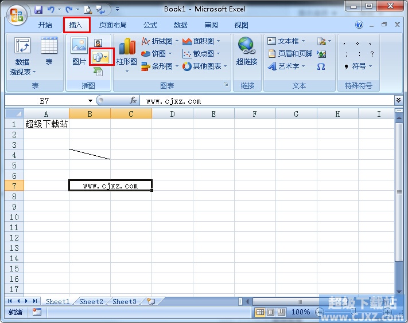The image size is (408, 323).
Task: Insert 页眉和页脚 header and footer
Action: pos(290,54)
